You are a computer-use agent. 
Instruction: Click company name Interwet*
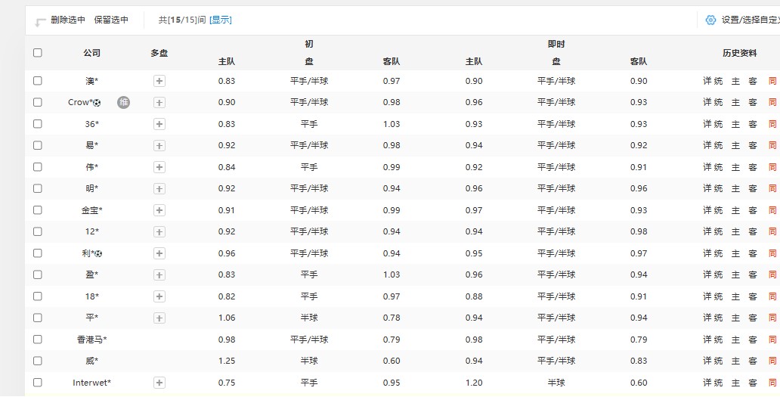tap(92, 383)
